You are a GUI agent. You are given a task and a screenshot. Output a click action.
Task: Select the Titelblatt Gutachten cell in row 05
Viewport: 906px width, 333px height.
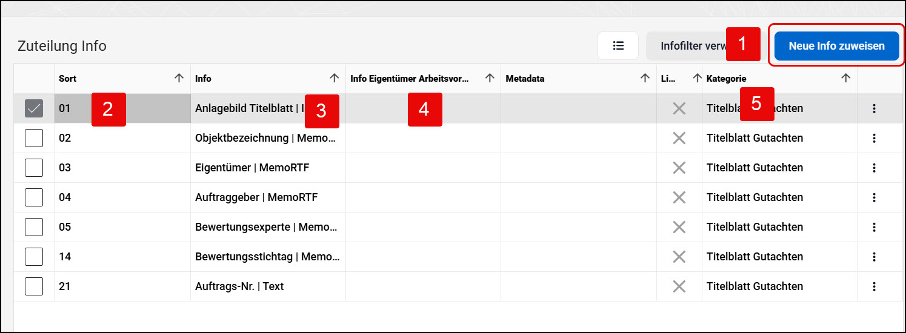coord(779,227)
